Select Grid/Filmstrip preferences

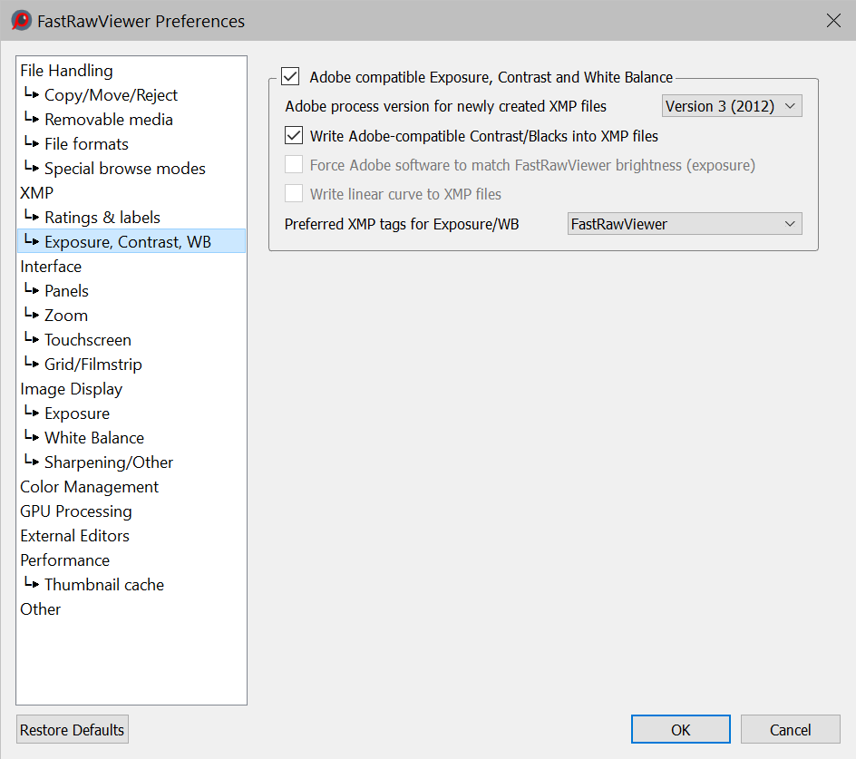[x=92, y=365]
